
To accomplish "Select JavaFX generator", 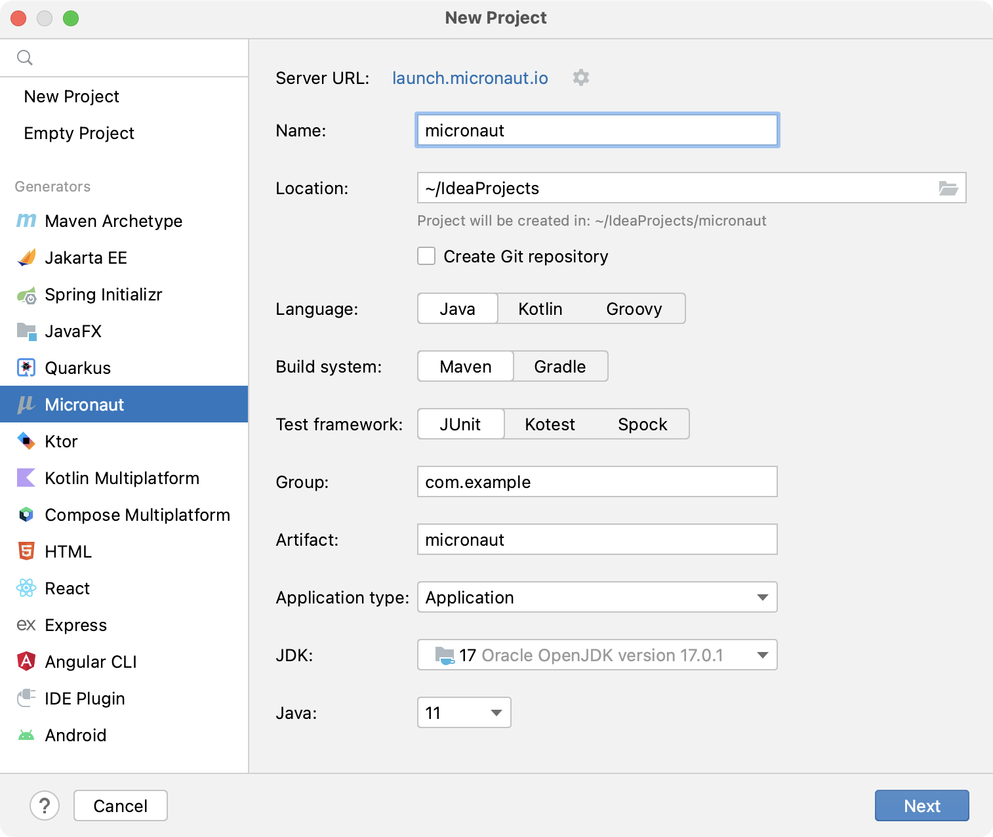I will click(124, 331).
